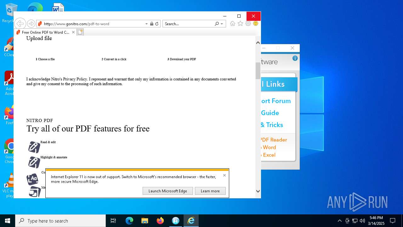Open the Action Center notifications icon
The height and width of the screenshot is (227, 403).
coord(393,221)
